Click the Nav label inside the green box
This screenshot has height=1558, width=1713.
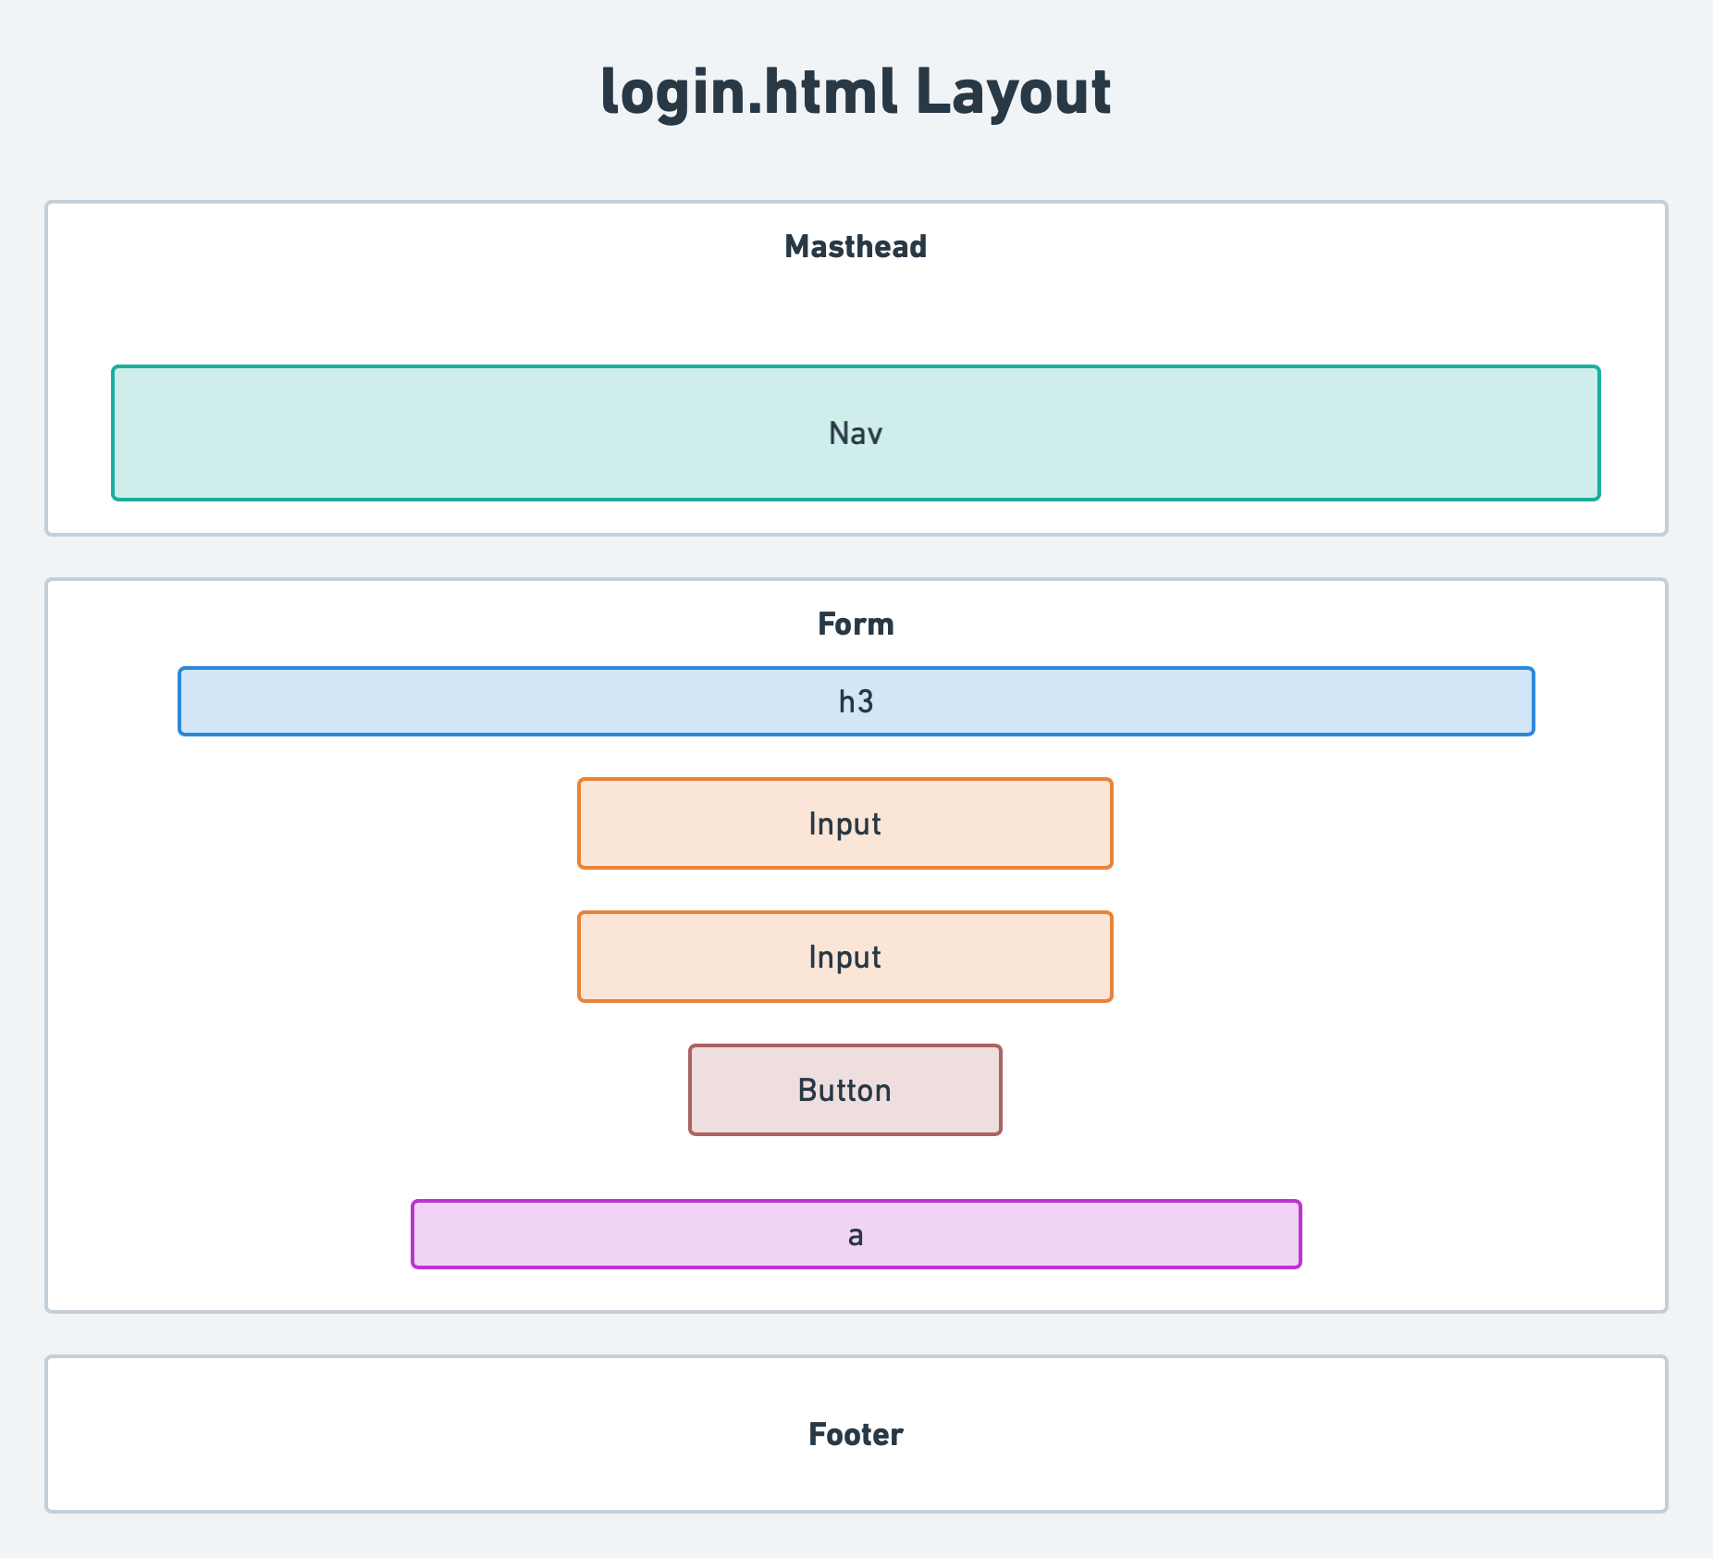(856, 433)
